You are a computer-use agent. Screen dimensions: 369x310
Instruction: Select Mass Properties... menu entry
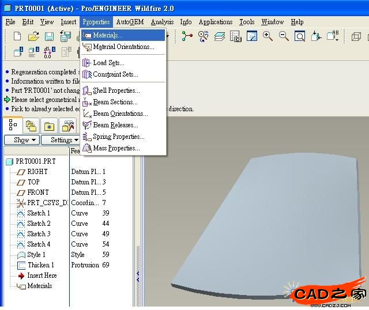tap(116, 148)
